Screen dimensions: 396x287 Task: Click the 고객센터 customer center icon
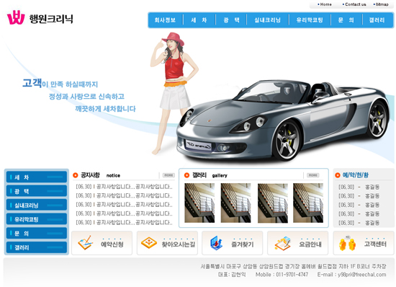point(347,243)
